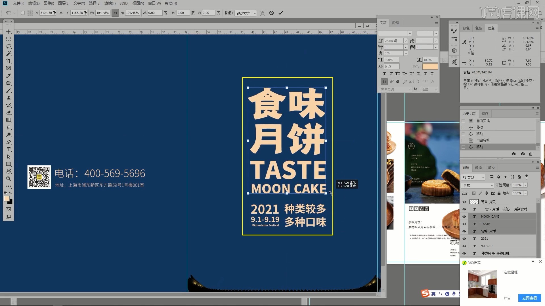
Task: Delete layer using trash icon
Action: point(531,154)
